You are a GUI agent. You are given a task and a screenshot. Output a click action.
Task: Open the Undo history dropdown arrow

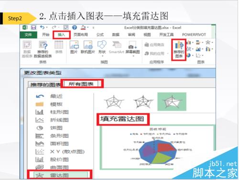click(47, 27)
